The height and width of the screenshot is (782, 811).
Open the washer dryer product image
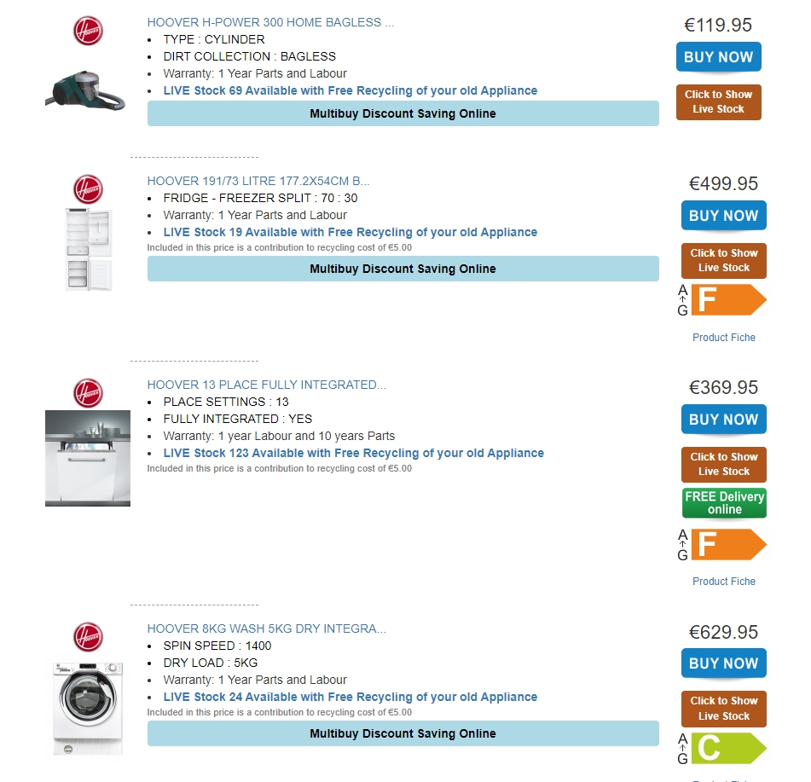click(x=88, y=708)
